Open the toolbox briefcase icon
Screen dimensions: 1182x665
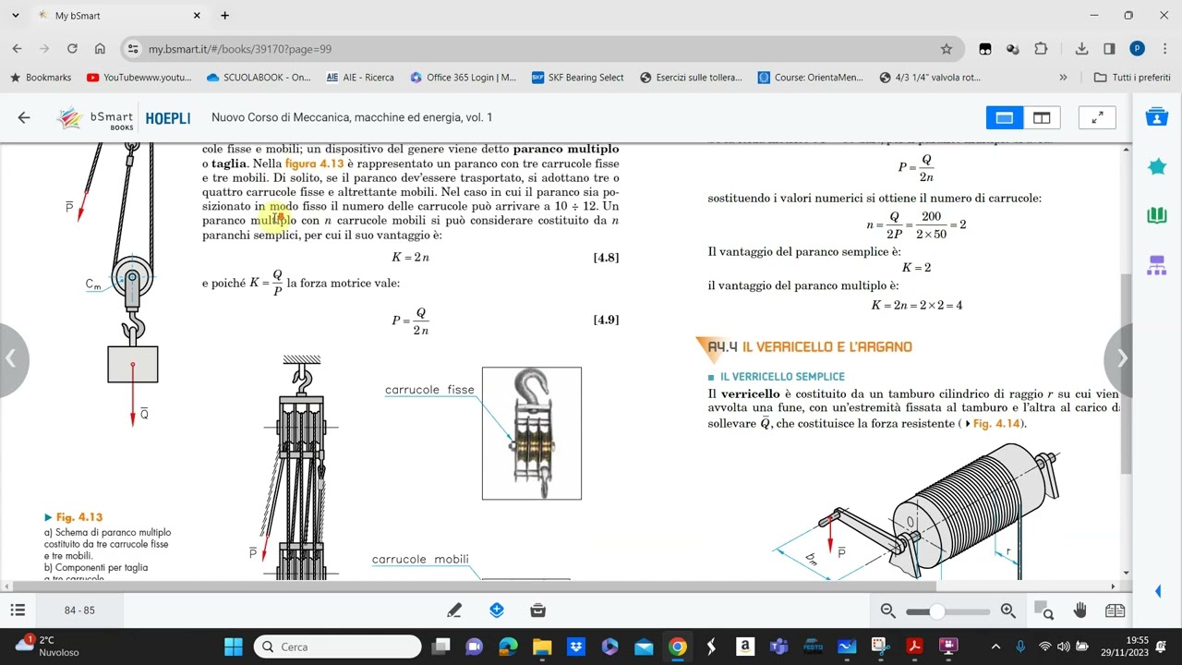point(538,610)
